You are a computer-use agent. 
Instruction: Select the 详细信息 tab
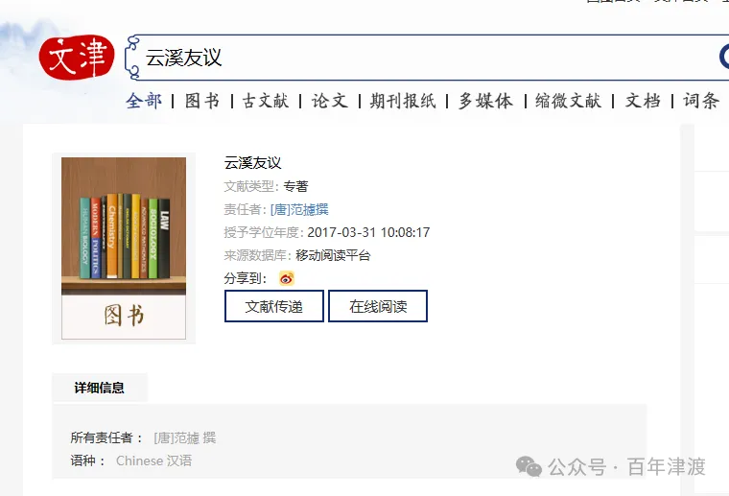(100, 388)
